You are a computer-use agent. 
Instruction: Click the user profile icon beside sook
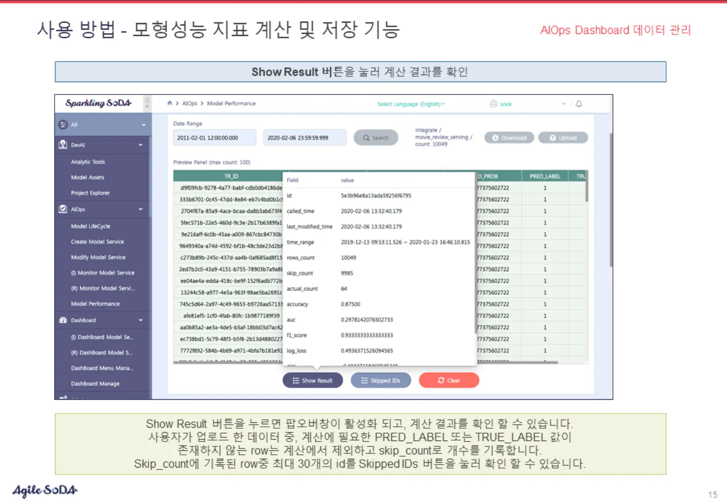493,104
